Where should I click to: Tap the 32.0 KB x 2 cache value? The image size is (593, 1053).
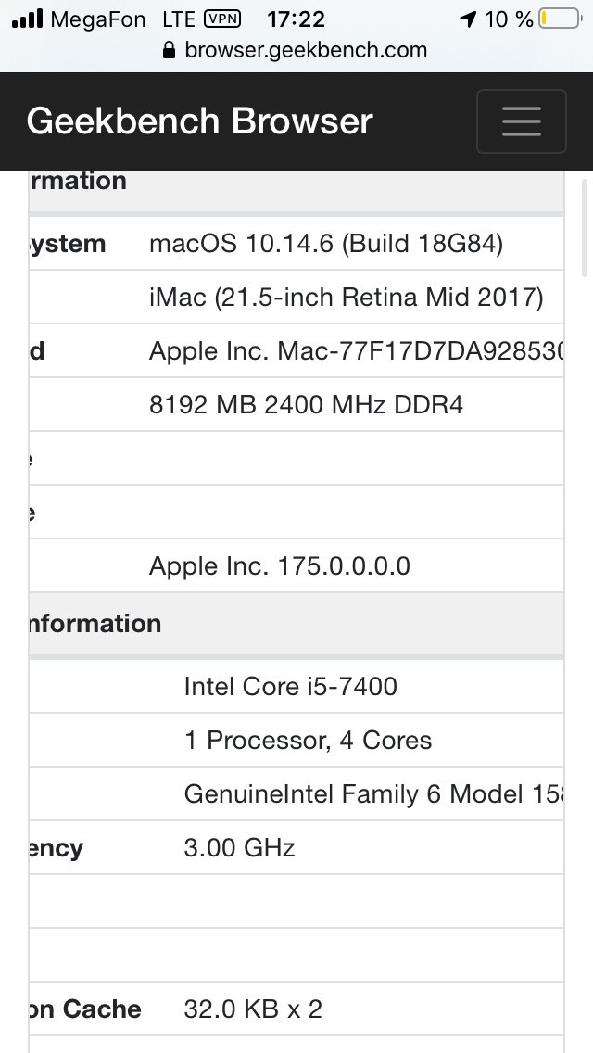tap(253, 1009)
